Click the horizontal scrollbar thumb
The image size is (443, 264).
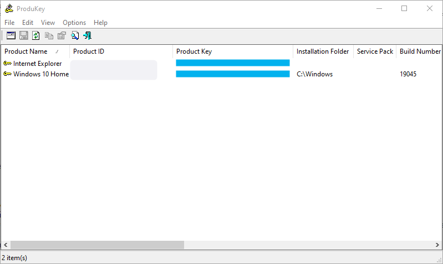pos(97,245)
